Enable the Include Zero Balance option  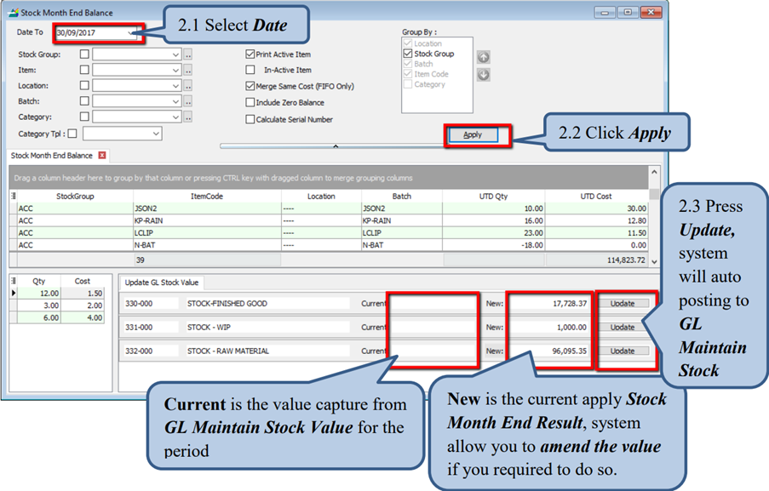click(x=250, y=103)
